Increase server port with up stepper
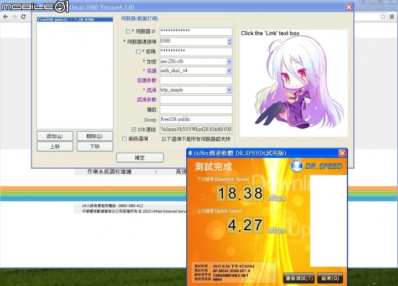This screenshot has width=398, height=286. click(x=229, y=40)
